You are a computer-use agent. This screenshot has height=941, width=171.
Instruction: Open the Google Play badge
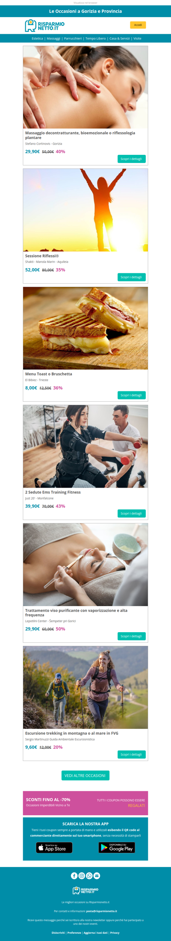tap(117, 847)
